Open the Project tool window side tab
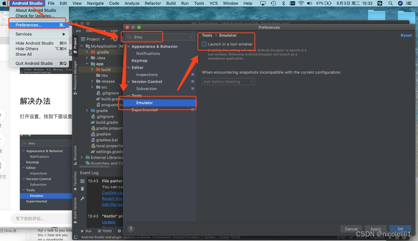418x241 pixels. point(75,45)
